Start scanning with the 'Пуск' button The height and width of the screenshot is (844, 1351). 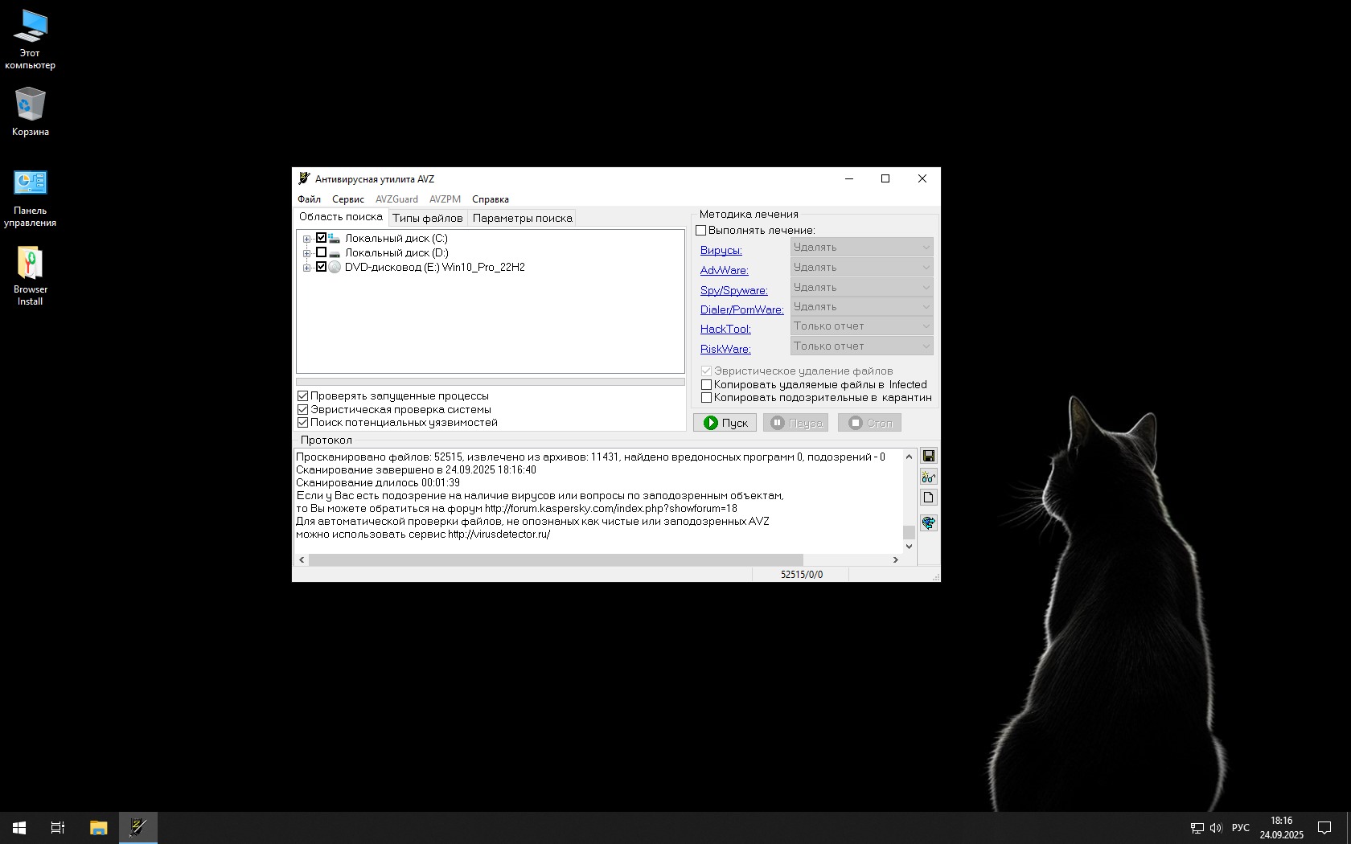tap(725, 423)
